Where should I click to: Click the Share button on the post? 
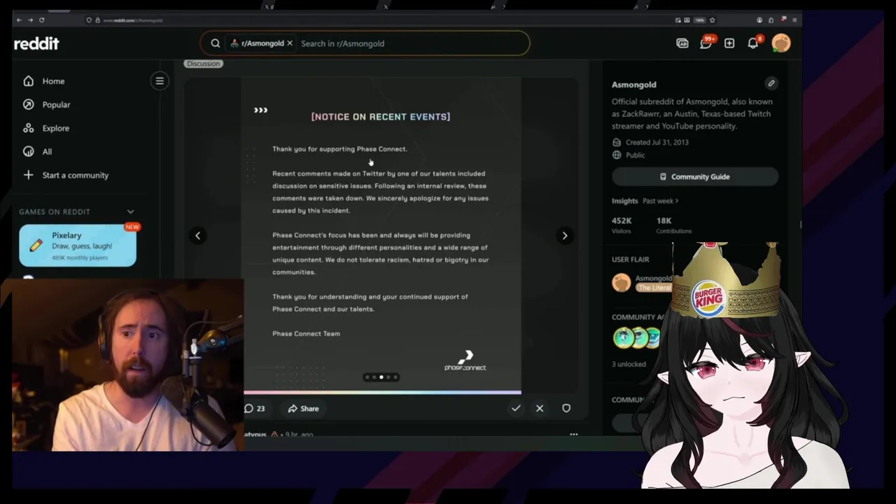(303, 409)
